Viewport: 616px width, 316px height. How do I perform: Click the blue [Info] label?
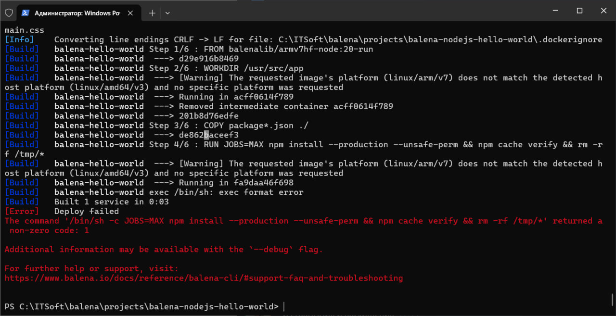(x=19, y=39)
